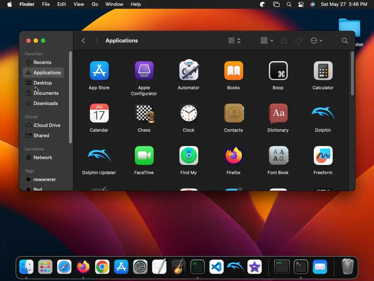Open Launchpad from the Dock
This screenshot has height=281, width=374.
coord(45,267)
